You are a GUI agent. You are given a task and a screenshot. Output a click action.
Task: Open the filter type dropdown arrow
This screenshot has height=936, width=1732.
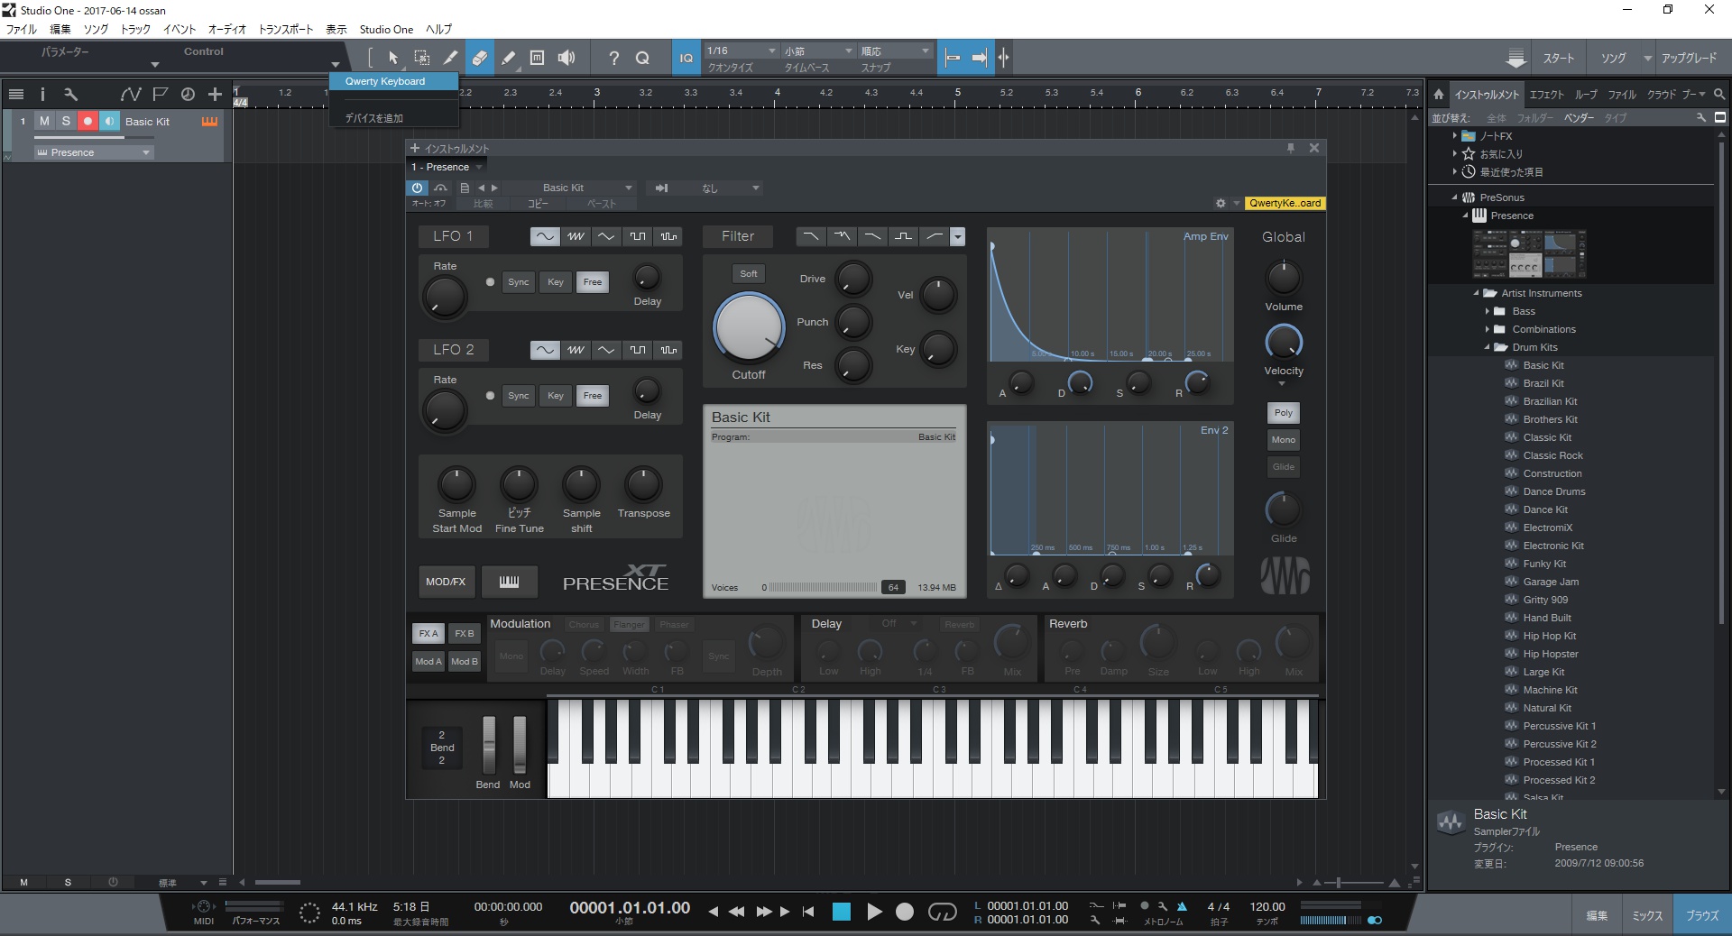pos(958,236)
